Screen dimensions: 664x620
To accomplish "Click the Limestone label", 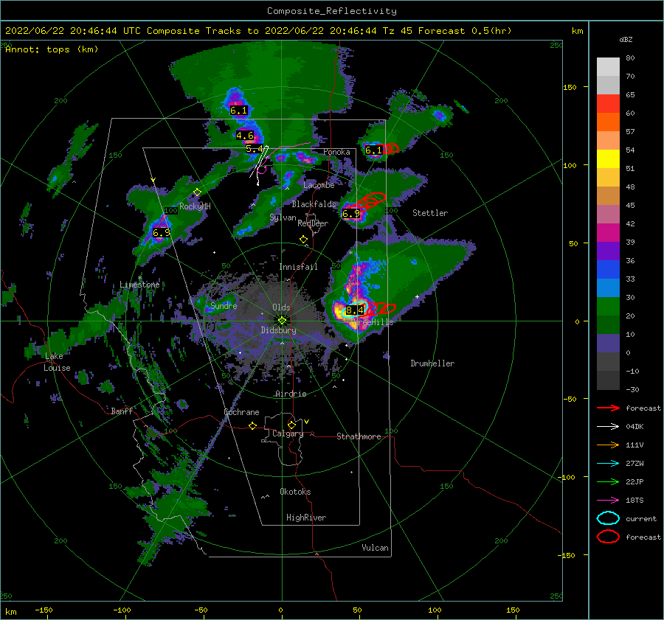I will [x=139, y=285].
